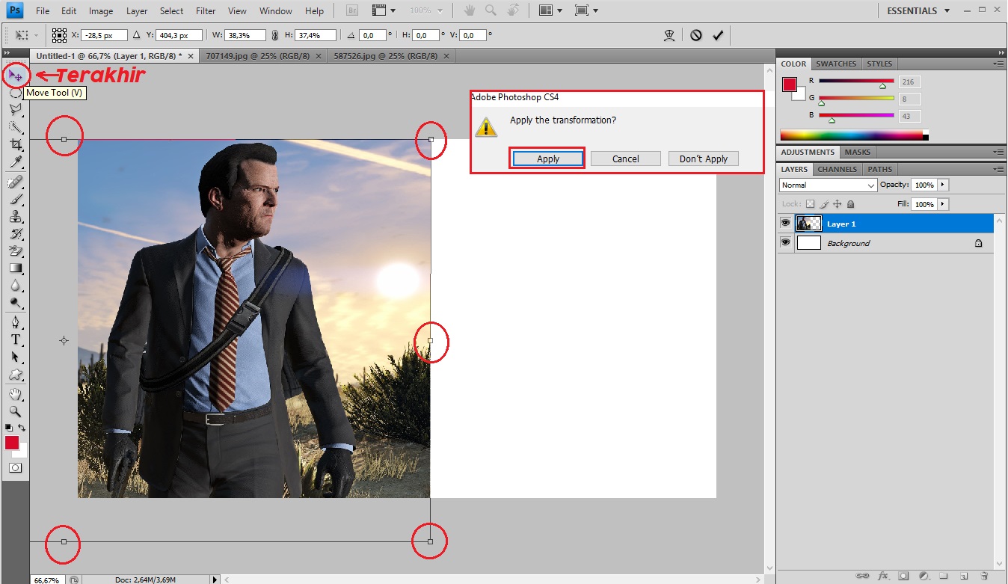Select the Pen tool

(x=15, y=323)
